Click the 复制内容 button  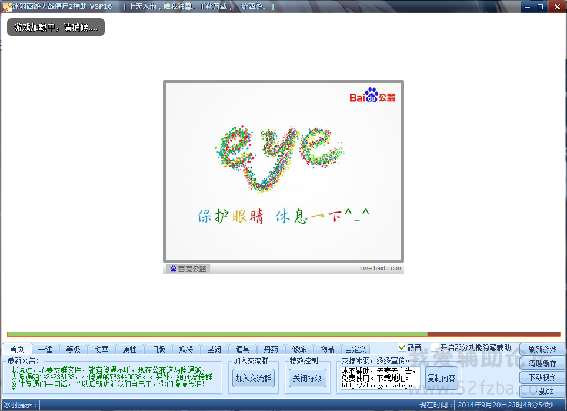click(442, 378)
